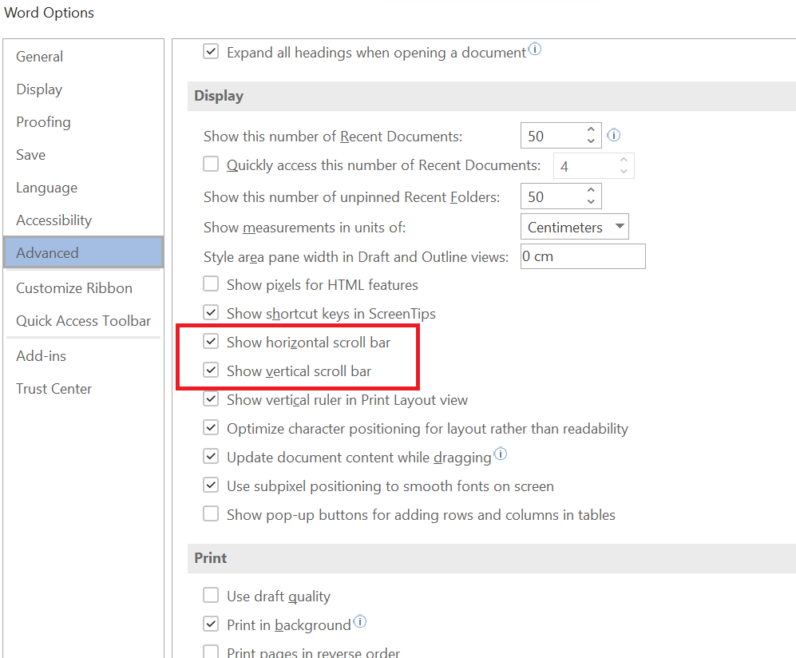Image resolution: width=796 pixels, height=658 pixels.
Task: Click the Show measurements in units of label
Action: click(x=305, y=228)
